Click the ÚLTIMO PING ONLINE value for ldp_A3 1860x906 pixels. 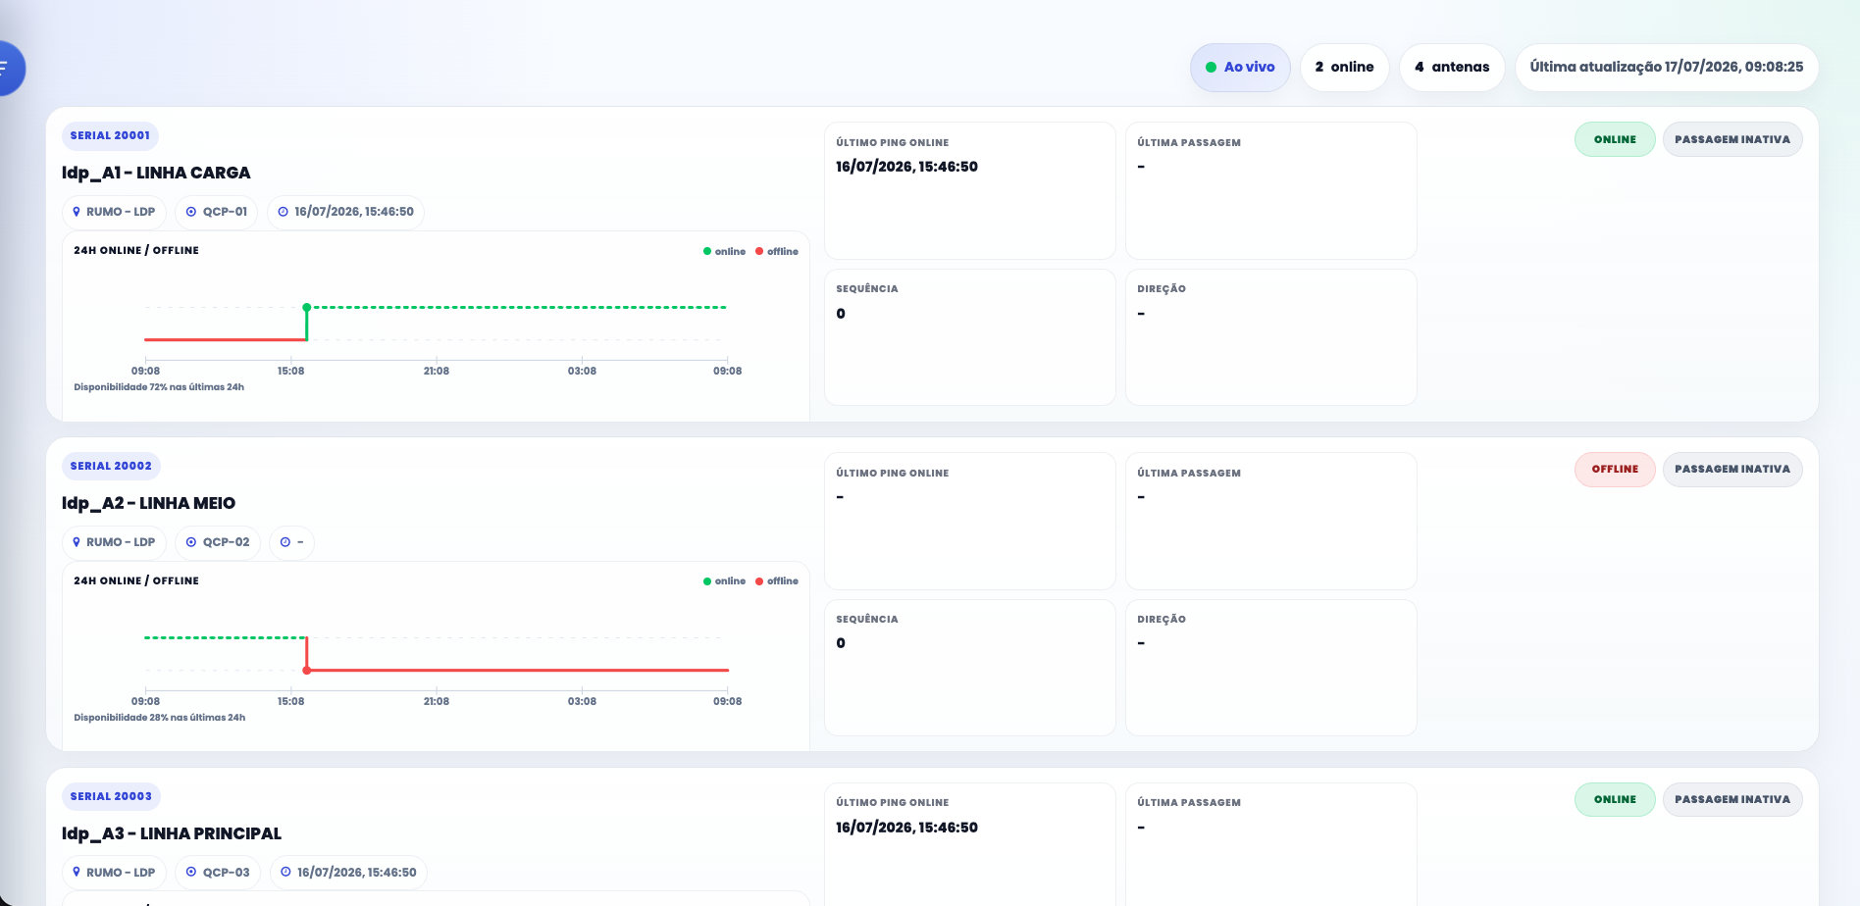pos(906,828)
